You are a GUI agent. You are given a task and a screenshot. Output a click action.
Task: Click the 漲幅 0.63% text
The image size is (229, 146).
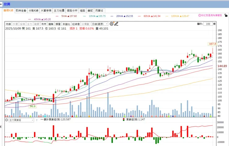[x=86, y=29]
